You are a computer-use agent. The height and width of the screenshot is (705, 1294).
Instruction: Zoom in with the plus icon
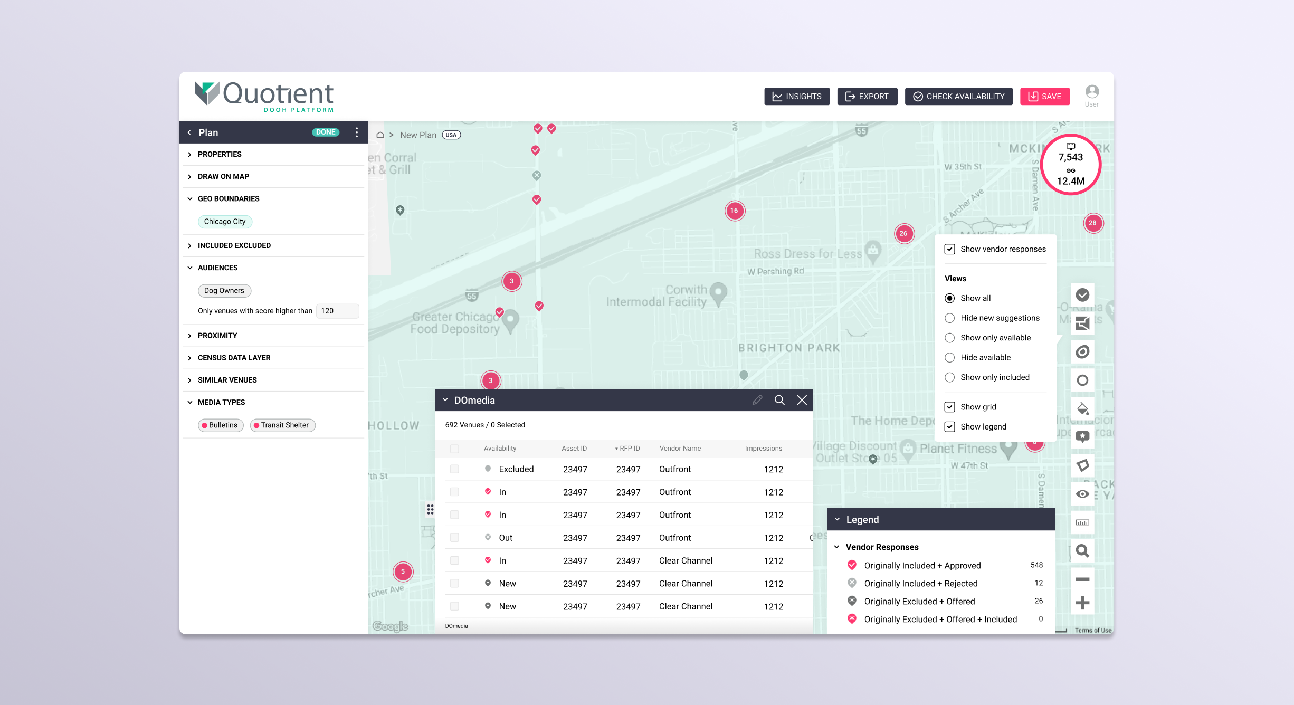tap(1082, 603)
